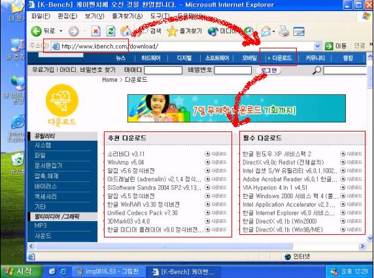Screen dimensions: 374x278
Task: Click the 로그인 button
Action: (269, 71)
